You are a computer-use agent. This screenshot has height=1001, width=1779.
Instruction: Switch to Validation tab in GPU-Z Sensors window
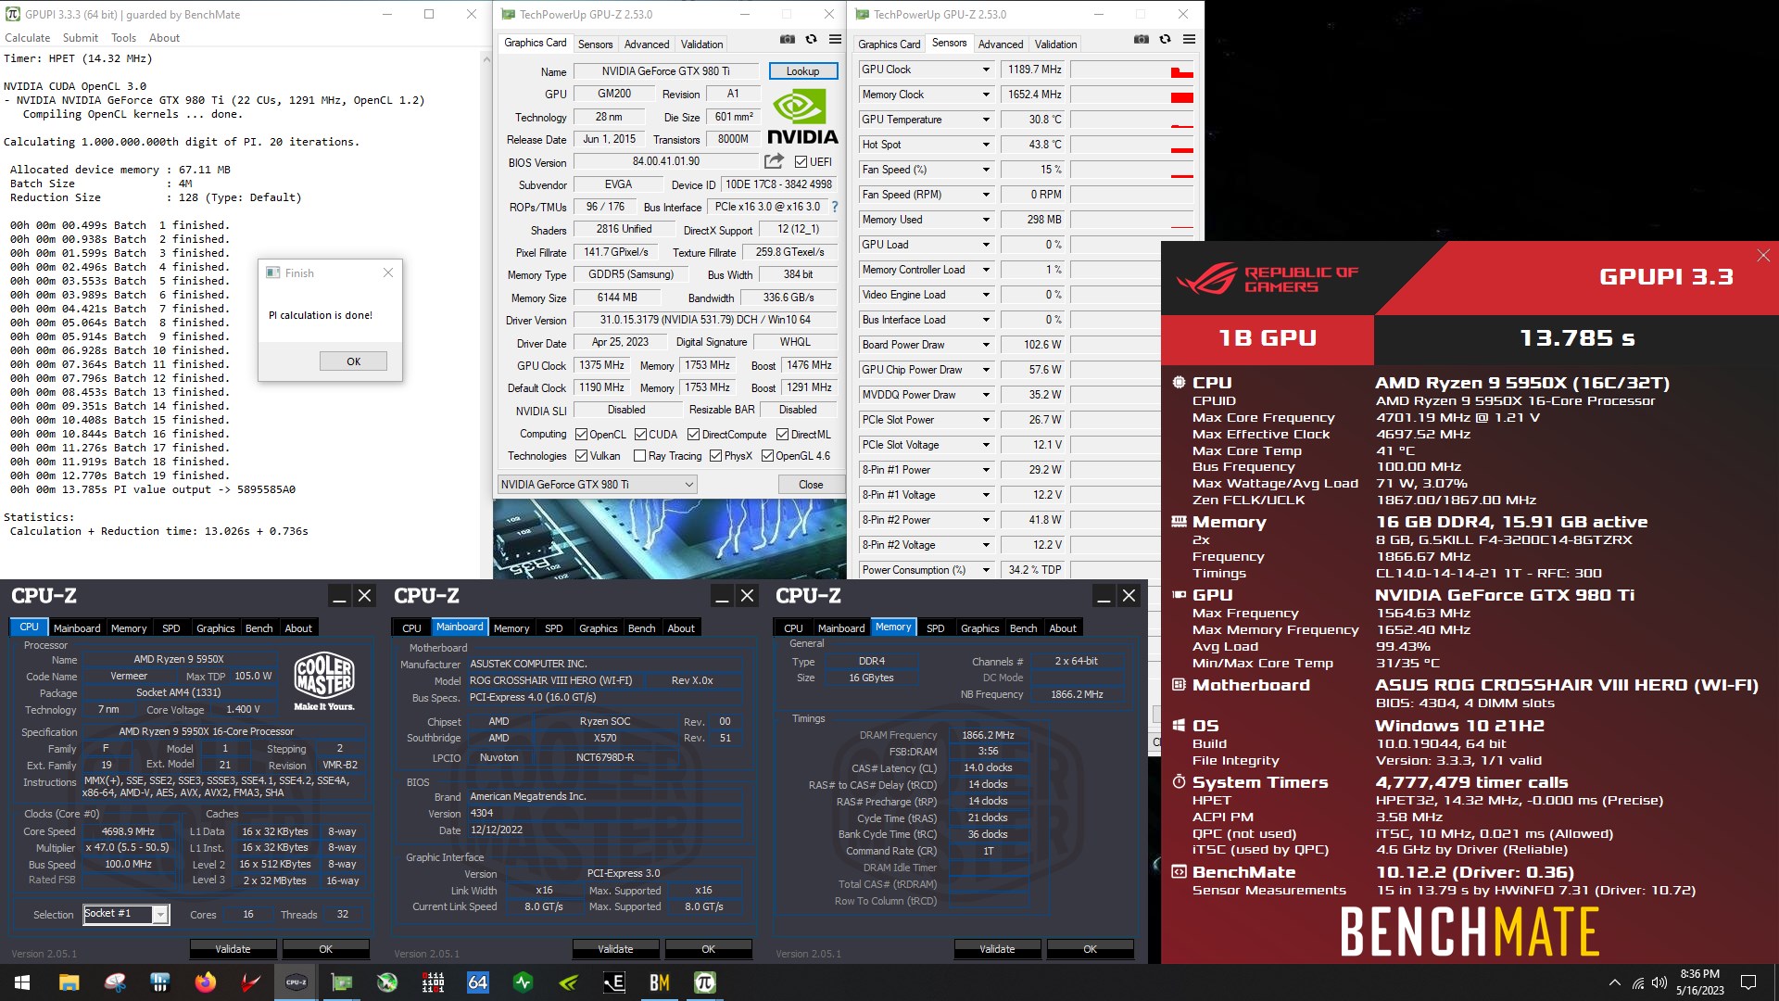pos(1055,44)
